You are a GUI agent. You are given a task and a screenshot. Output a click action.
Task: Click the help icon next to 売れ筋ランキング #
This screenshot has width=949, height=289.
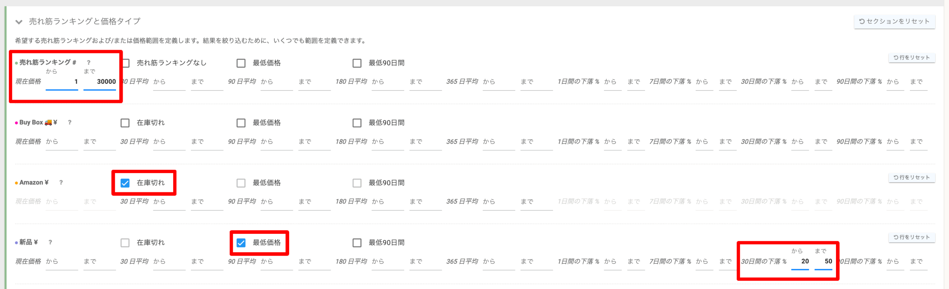click(89, 63)
